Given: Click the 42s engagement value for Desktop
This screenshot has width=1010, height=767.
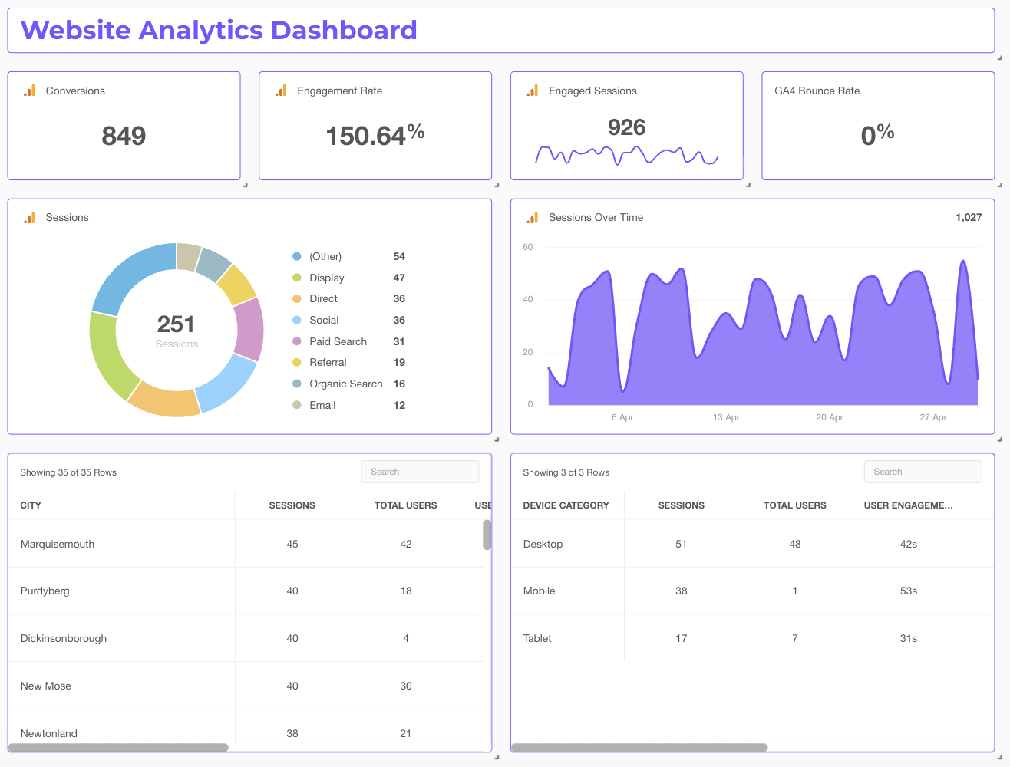Looking at the screenshot, I should tap(908, 544).
